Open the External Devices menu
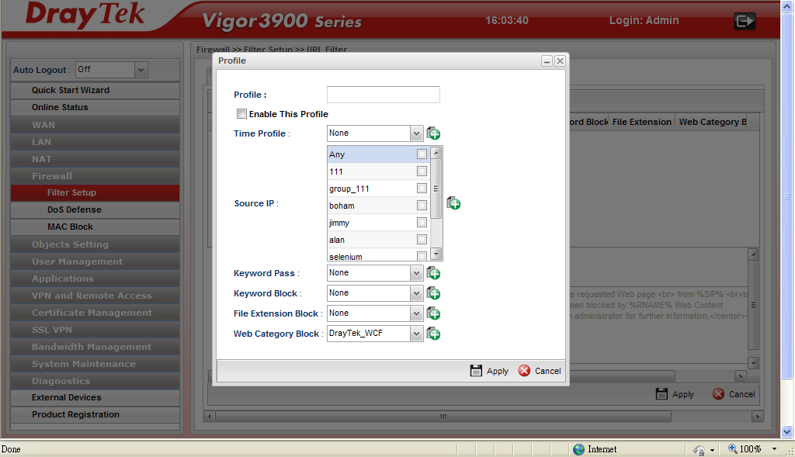The width and height of the screenshot is (795, 457). [95, 398]
